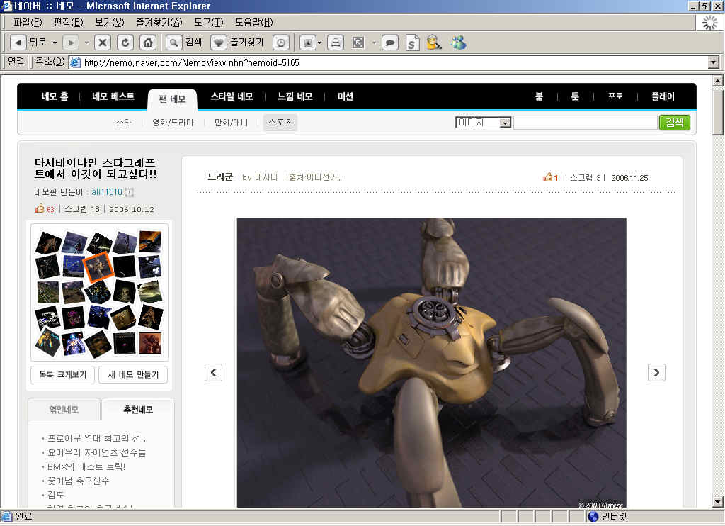Open the Edit button dropdown arrow
This screenshot has height=526, width=725.
[x=374, y=43]
